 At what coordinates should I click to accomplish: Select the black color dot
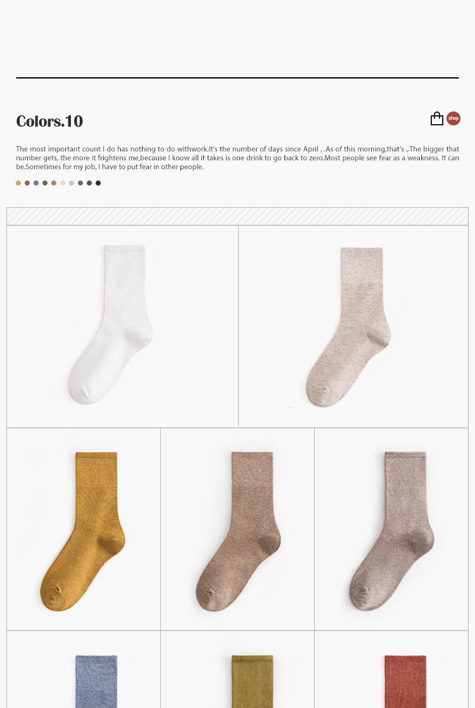pyautogui.click(x=98, y=183)
